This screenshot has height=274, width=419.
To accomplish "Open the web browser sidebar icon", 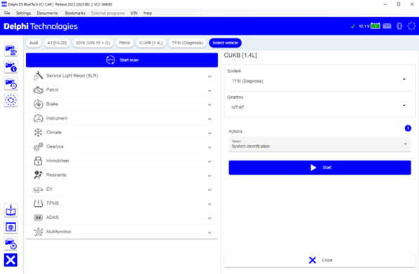I will click(11, 227).
